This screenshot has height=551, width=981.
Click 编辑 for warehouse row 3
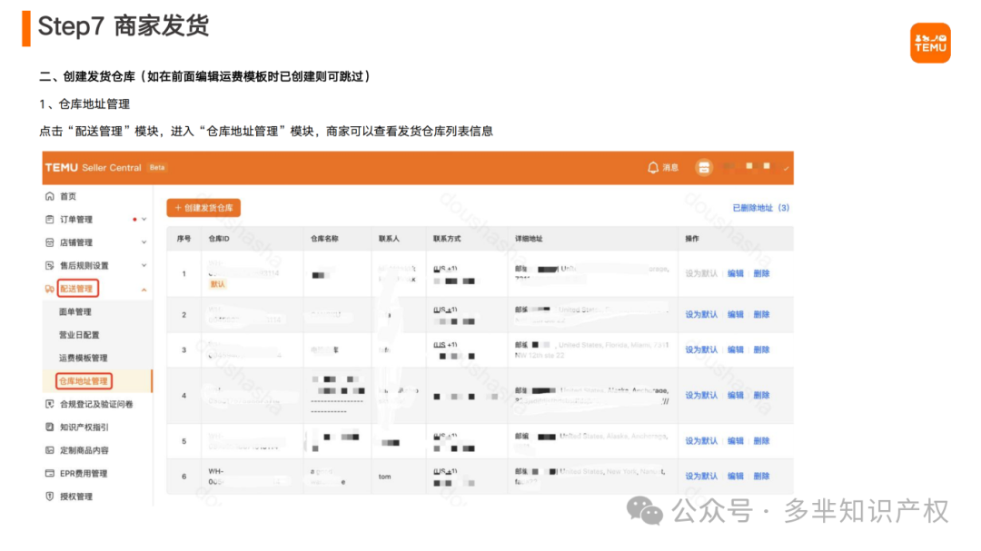(x=736, y=349)
